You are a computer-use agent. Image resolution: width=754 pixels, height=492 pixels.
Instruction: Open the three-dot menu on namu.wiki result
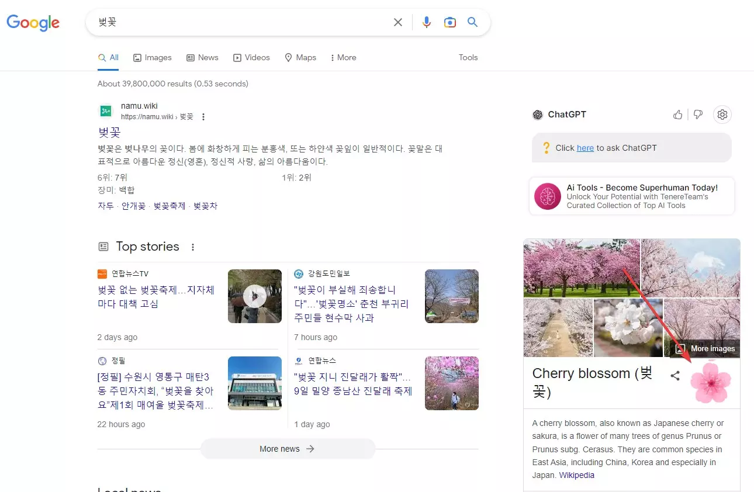click(x=203, y=116)
